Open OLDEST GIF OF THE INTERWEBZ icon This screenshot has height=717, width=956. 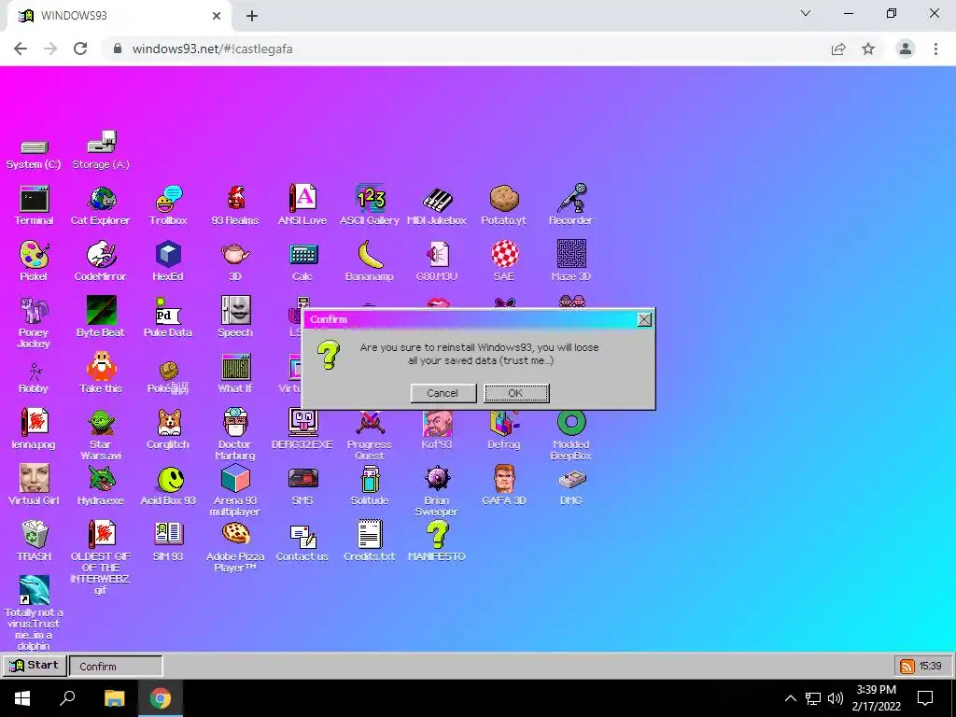pyautogui.click(x=101, y=535)
